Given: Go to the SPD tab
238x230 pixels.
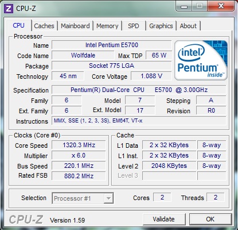Looking at the screenshot, I should tap(134, 26).
